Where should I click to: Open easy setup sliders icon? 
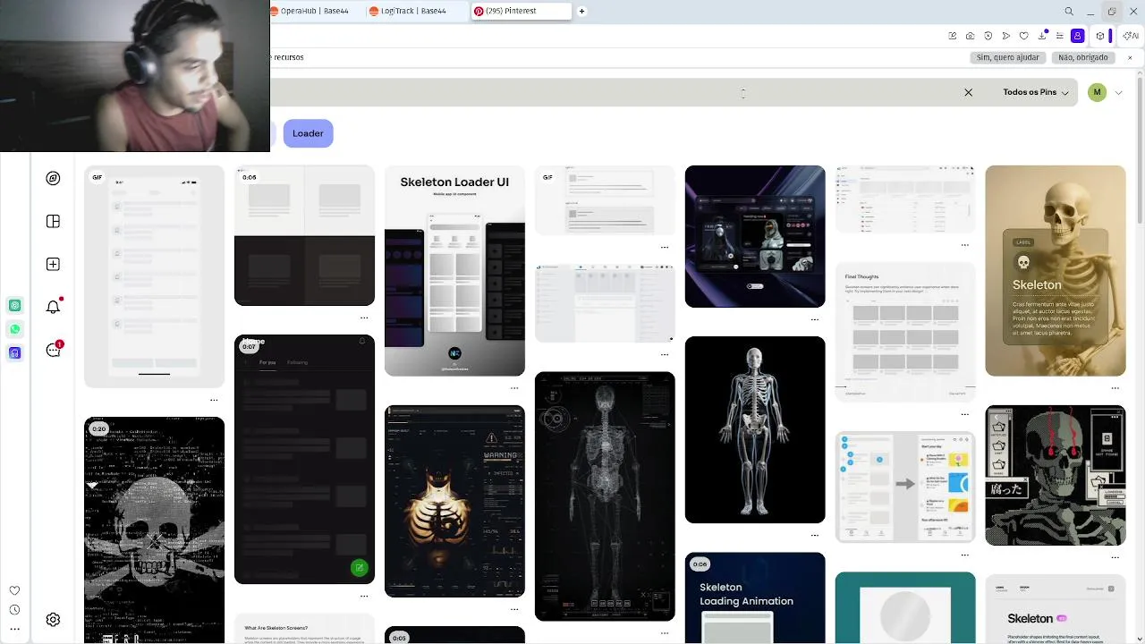click(1060, 36)
